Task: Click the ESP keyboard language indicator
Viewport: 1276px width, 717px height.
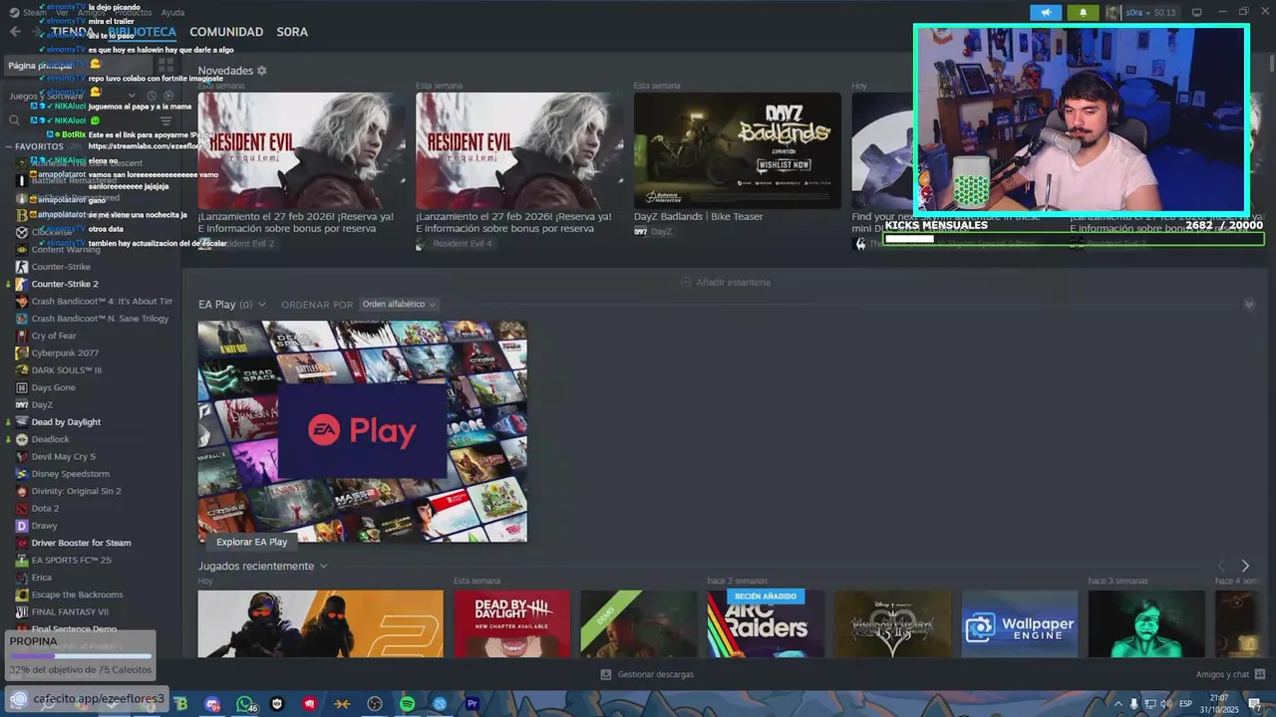Action: (x=1185, y=704)
